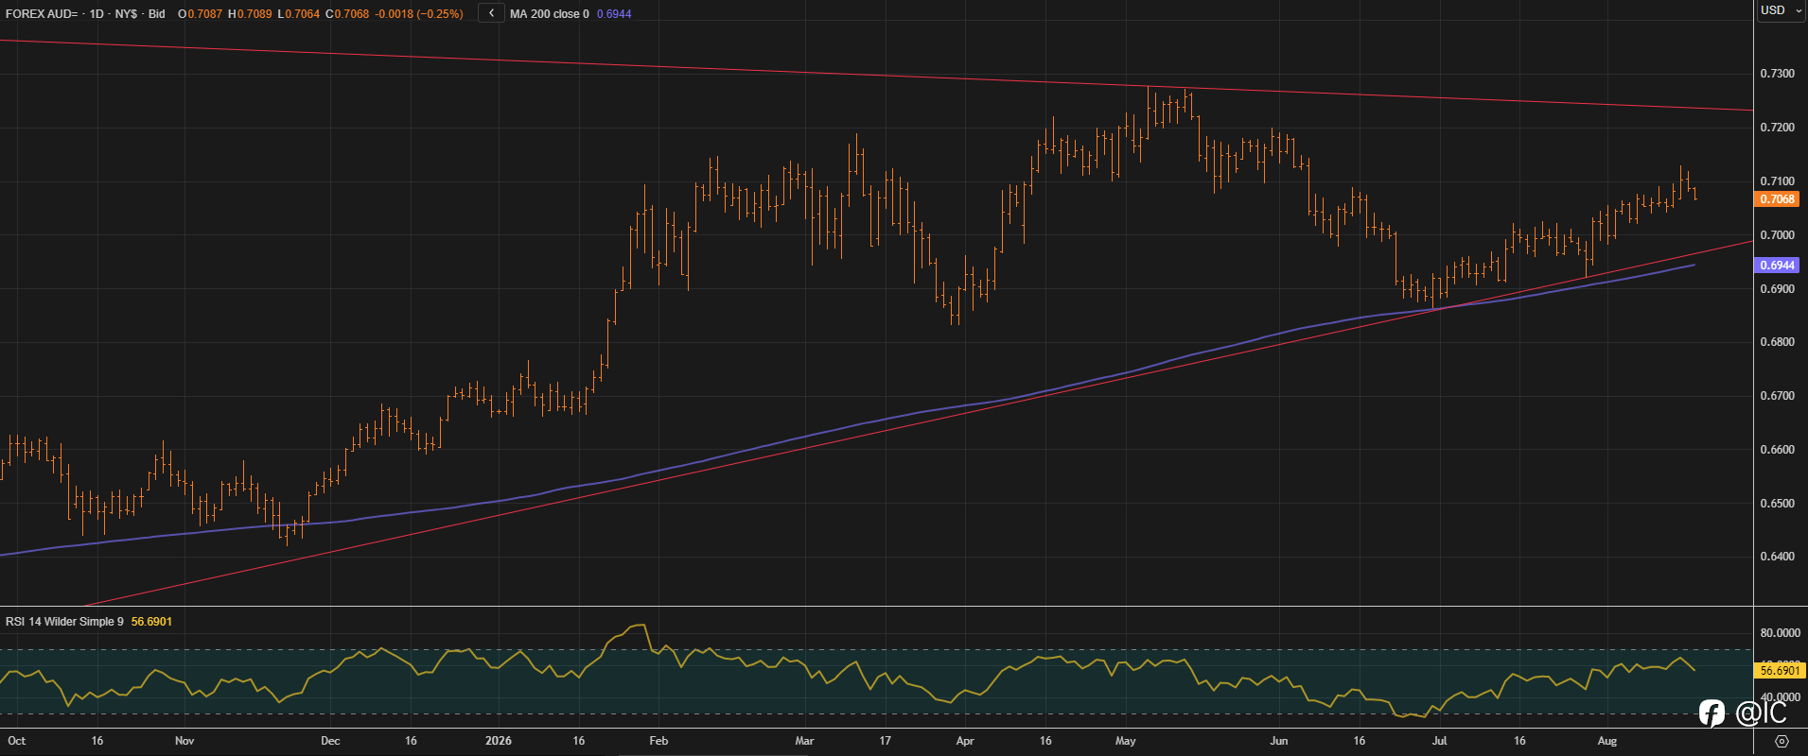Screen dimensions: 1808x756
Task: Click the 'Bid' price type label
Action: 157,14
